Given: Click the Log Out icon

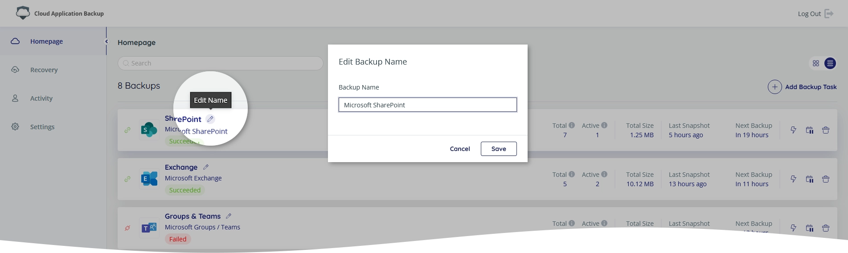Looking at the screenshot, I should pos(829,13).
